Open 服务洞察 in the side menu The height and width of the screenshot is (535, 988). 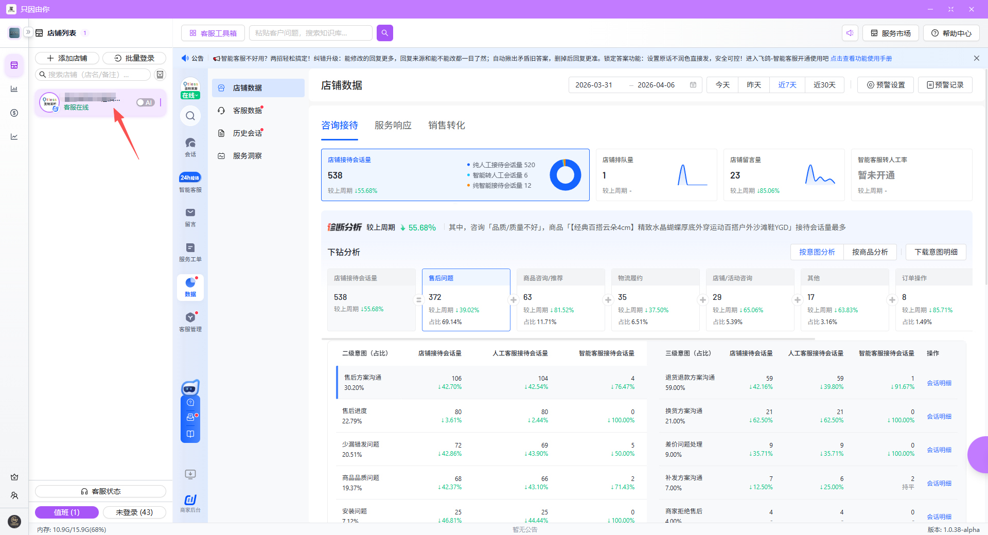[x=258, y=156]
